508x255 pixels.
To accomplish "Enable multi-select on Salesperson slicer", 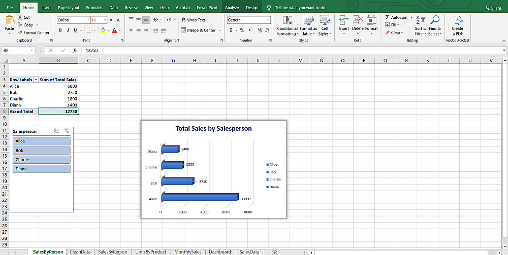I will (56, 131).
